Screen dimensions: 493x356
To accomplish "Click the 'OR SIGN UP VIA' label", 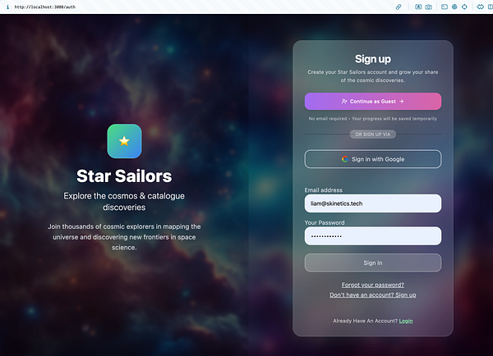I will (373, 135).
